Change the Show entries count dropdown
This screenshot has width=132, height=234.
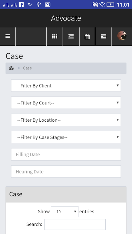coord(65,211)
